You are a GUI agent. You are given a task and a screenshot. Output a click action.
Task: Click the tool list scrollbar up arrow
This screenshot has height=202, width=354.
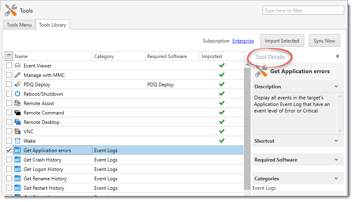[247, 65]
